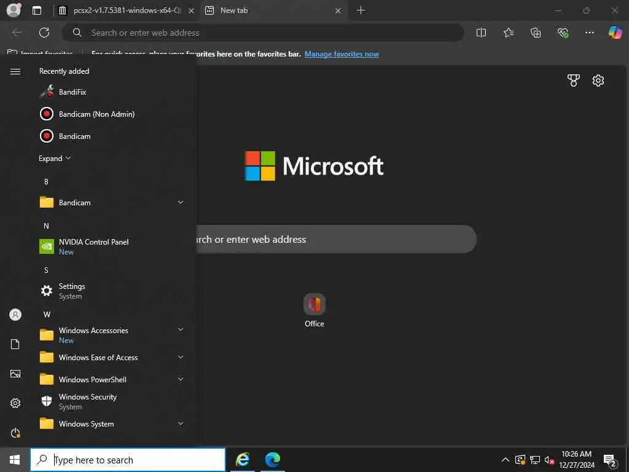Click the Power icon in Start sidebar
Viewport: 629px width, 472px height.
[15, 433]
